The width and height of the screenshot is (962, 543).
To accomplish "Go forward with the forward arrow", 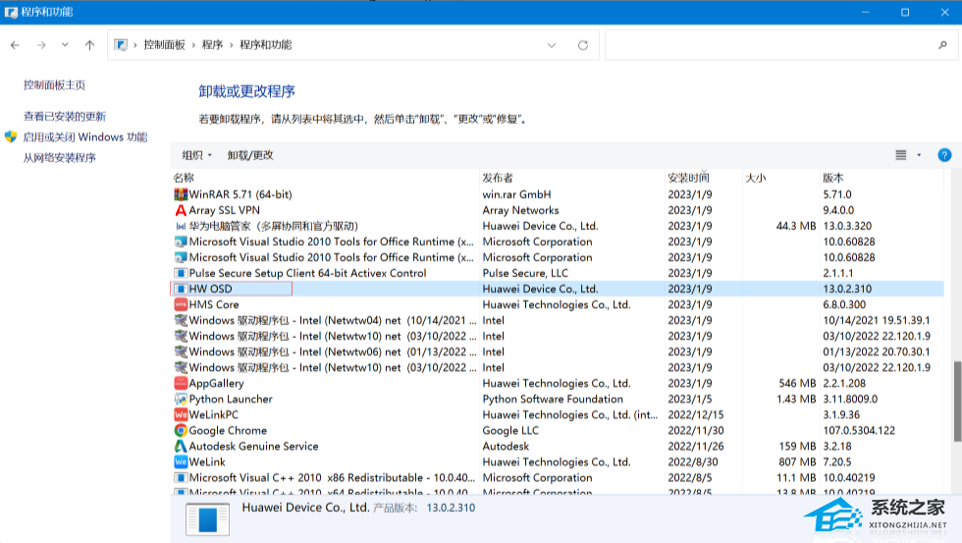I will click(x=41, y=45).
